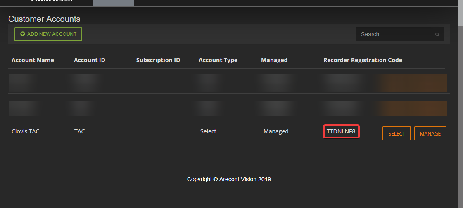Click the TAC account ID cell
463x208 pixels.
(79, 131)
